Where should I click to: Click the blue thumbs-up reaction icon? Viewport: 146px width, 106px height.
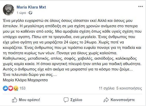5,88
